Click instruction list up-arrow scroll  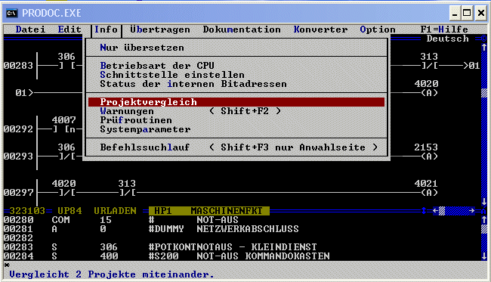[484, 220]
